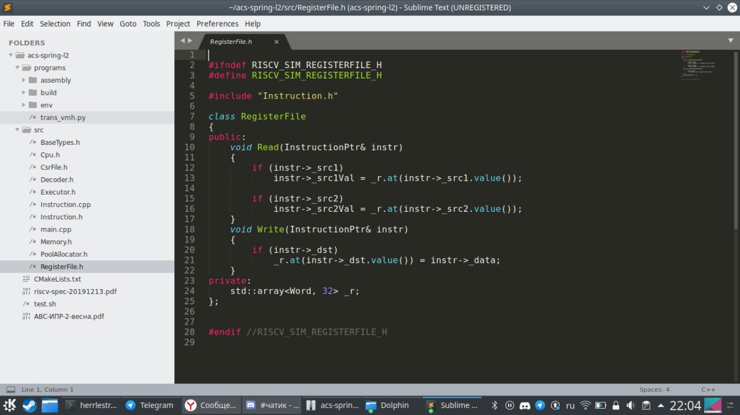Open the Selection menu

(x=55, y=24)
